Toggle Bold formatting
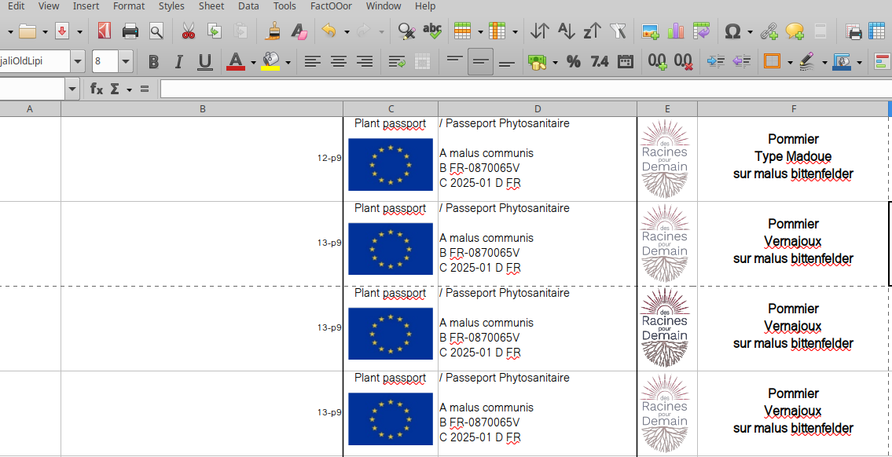The width and height of the screenshot is (892, 457). 153,61
